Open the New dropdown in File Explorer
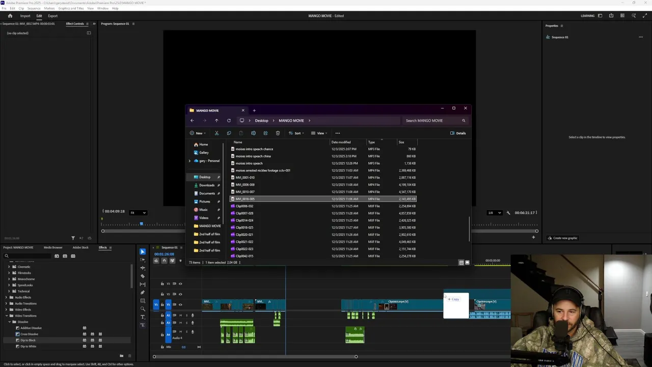Viewport: 652px width, 367px height. click(x=197, y=133)
